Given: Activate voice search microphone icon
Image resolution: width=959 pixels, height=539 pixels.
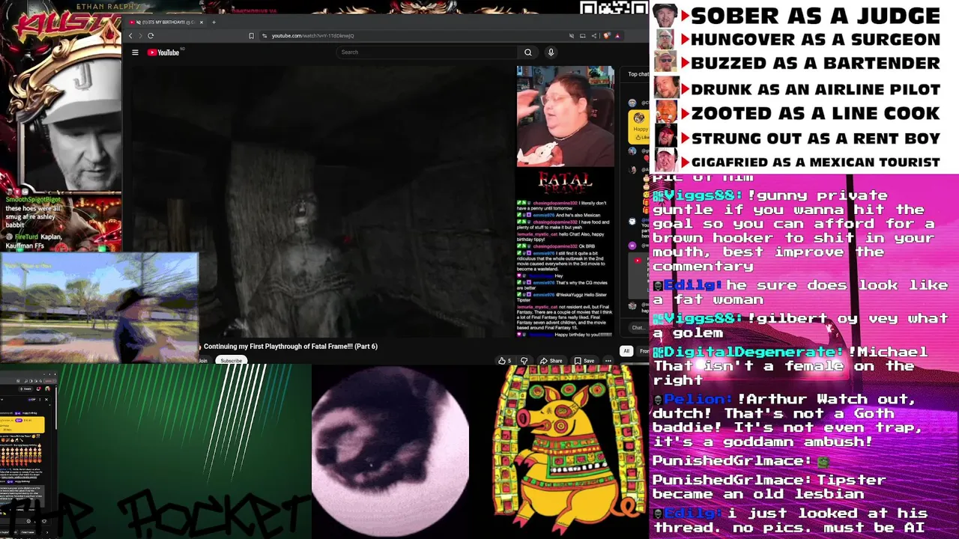Looking at the screenshot, I should coord(551,52).
